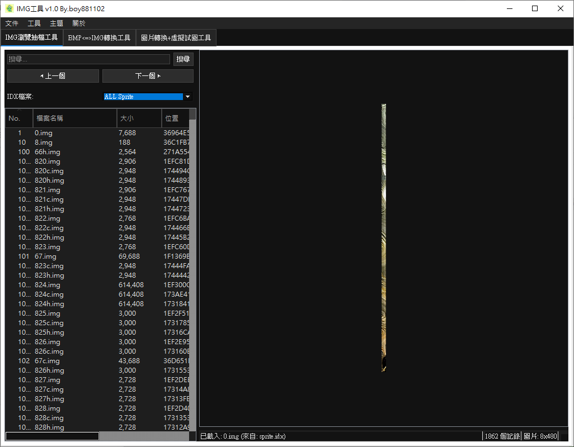This screenshot has height=447, width=574.
Task: Click the 1862 個記錄 status entry
Action: click(502, 436)
